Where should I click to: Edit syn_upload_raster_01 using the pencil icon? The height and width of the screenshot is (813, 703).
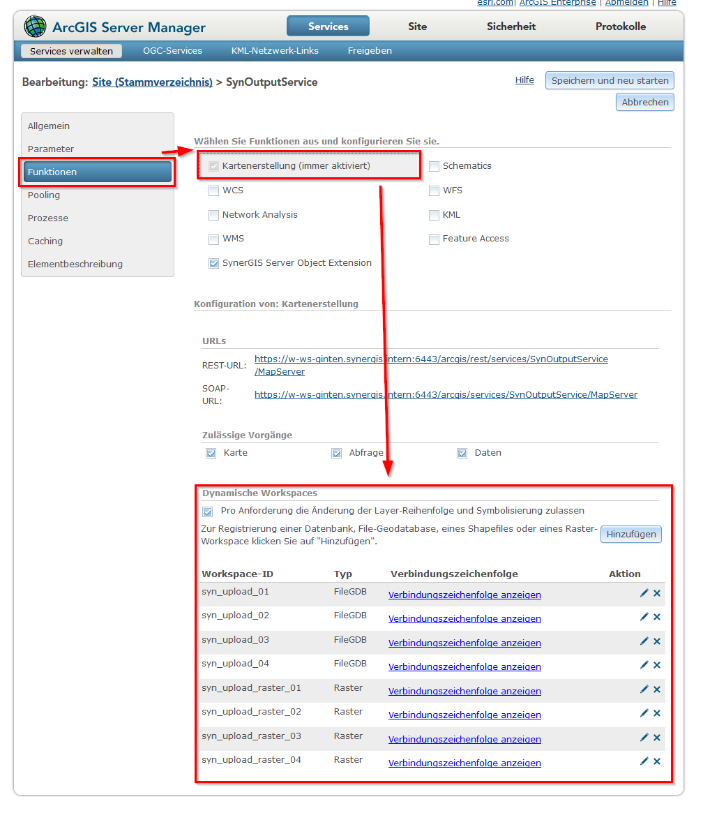tap(644, 689)
